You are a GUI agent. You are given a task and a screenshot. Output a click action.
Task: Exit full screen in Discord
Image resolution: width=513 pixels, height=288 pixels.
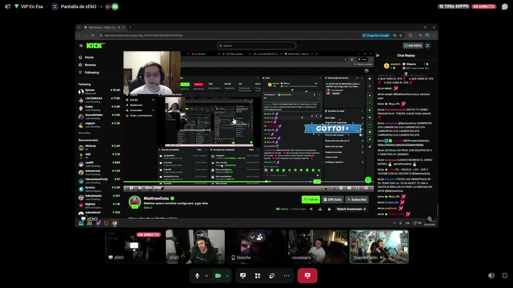pyautogui.click(x=505, y=276)
